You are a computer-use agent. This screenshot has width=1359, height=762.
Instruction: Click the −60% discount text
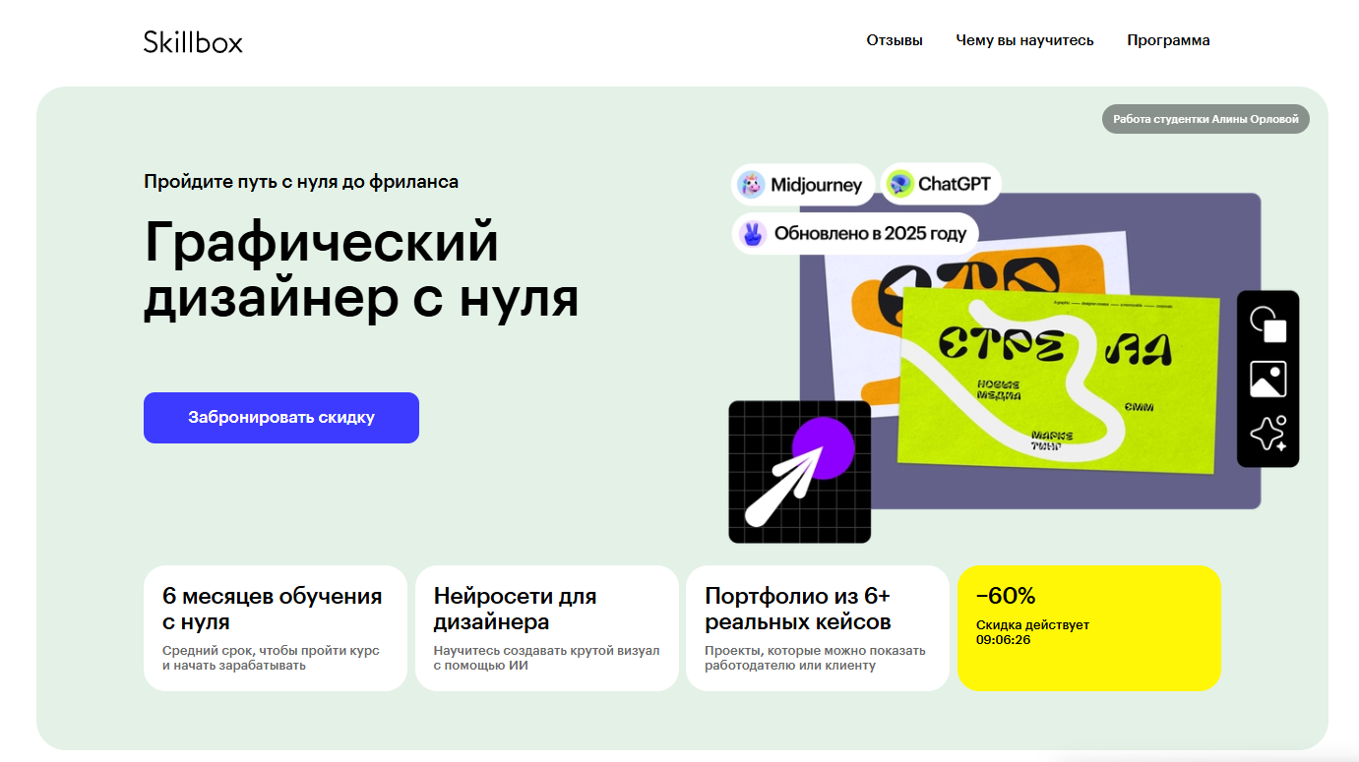click(1006, 596)
